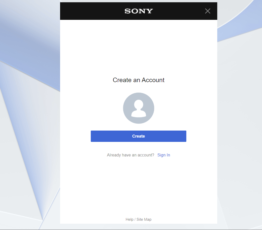The width and height of the screenshot is (262, 230).
Task: Click the X icon beside Sony logo
Action: pos(207,11)
